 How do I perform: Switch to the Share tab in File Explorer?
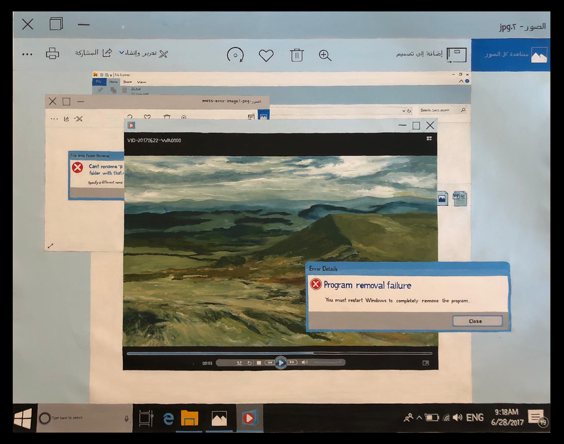(x=127, y=82)
